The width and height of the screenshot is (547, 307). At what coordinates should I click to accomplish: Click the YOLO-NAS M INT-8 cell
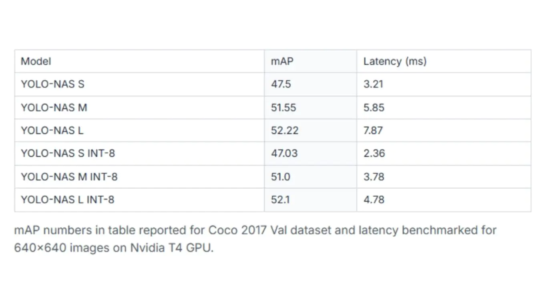pyautogui.click(x=69, y=177)
